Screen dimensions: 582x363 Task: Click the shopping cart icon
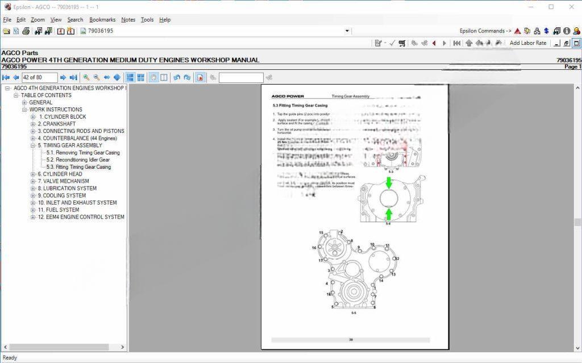[402, 43]
